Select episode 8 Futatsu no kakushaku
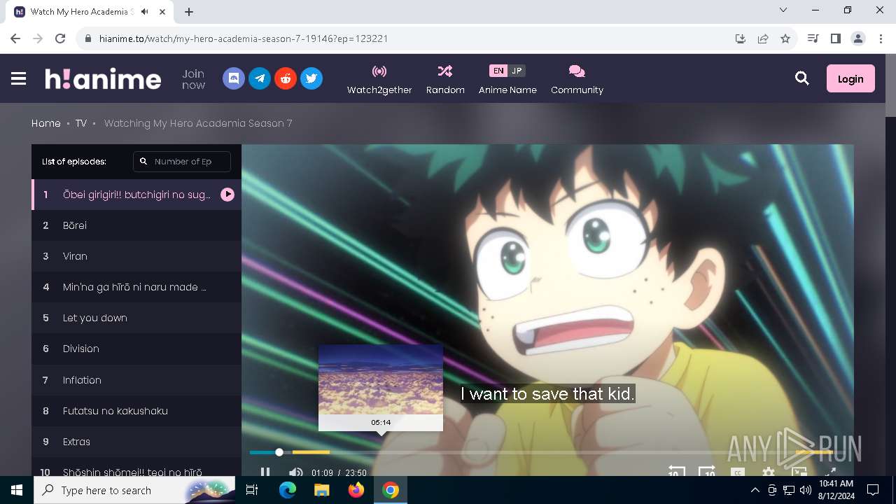The width and height of the screenshot is (896, 504). (136, 411)
